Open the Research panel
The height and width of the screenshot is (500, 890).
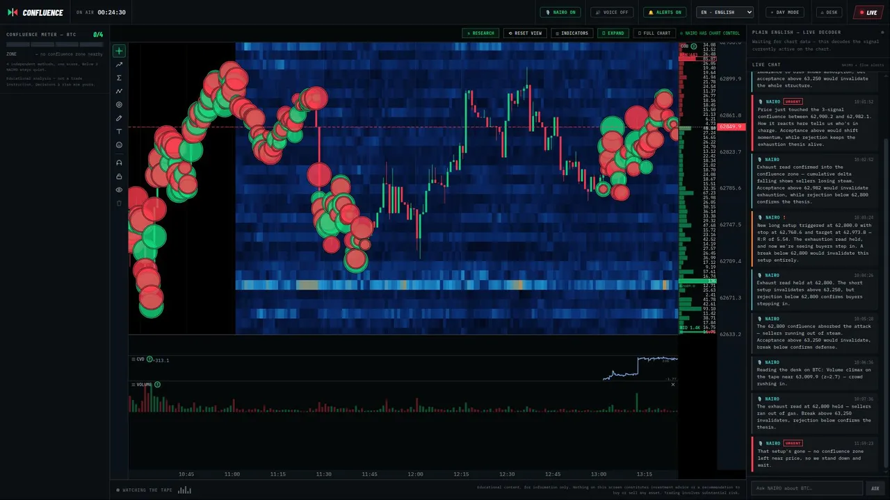pyautogui.click(x=480, y=33)
